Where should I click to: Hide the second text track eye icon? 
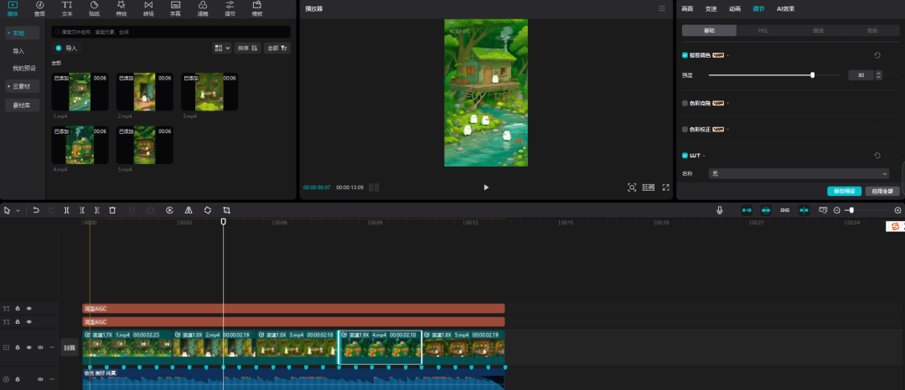click(x=28, y=321)
